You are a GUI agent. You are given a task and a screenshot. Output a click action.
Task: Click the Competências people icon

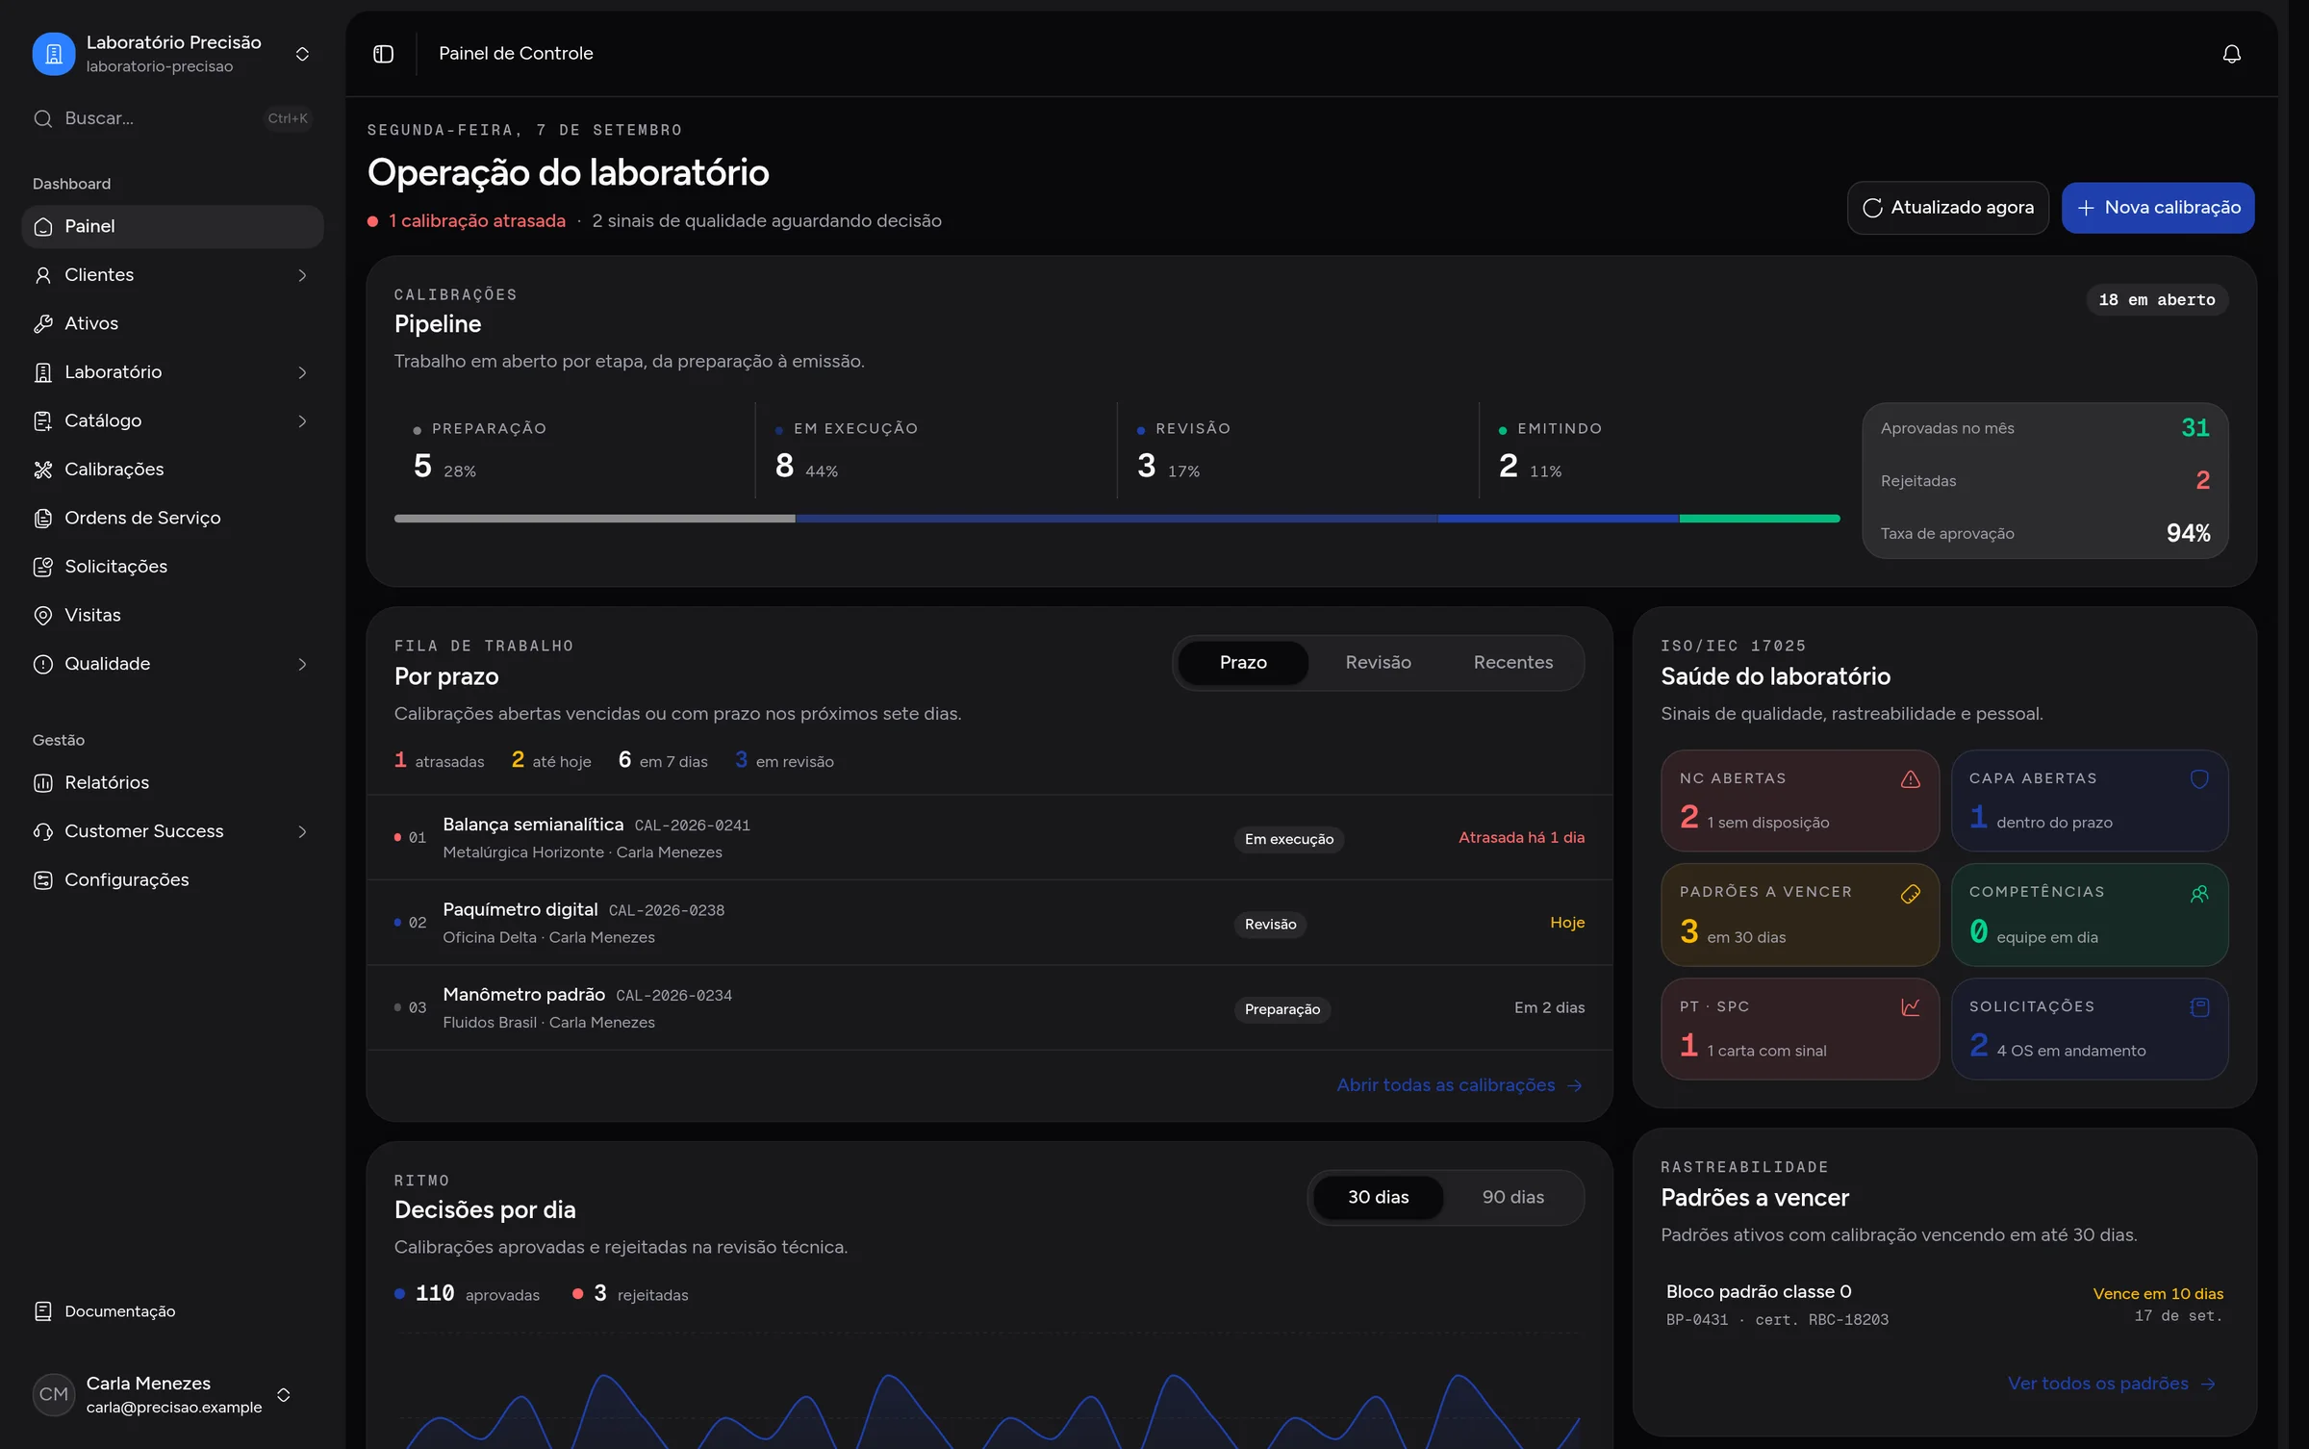point(2199,894)
